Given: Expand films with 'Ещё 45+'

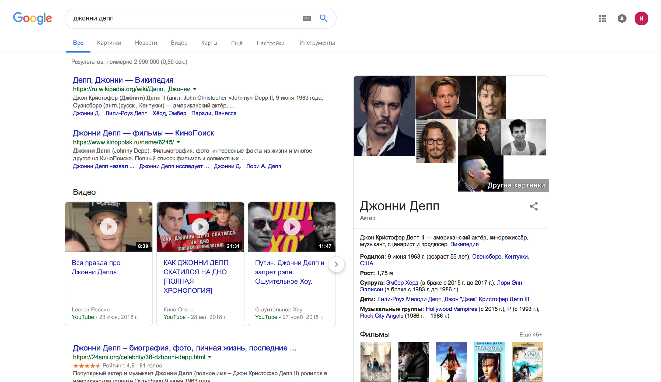Looking at the screenshot, I should (x=531, y=335).
